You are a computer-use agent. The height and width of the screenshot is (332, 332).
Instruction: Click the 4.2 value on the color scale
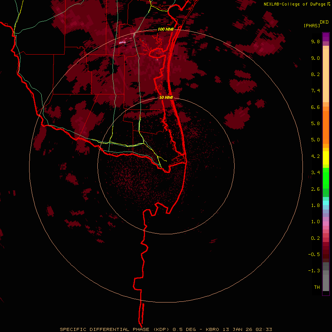point(315,156)
